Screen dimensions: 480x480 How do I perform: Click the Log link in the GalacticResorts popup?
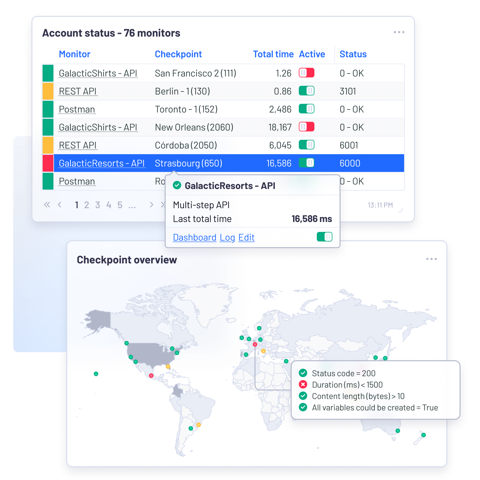click(x=227, y=237)
